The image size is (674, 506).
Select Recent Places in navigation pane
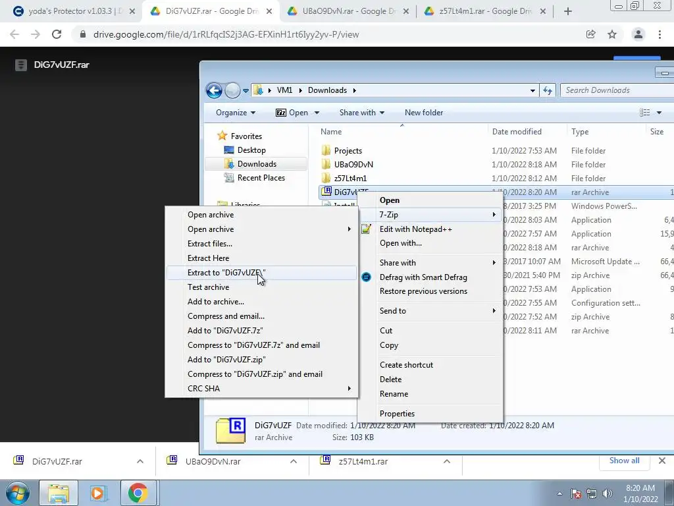coord(261,177)
